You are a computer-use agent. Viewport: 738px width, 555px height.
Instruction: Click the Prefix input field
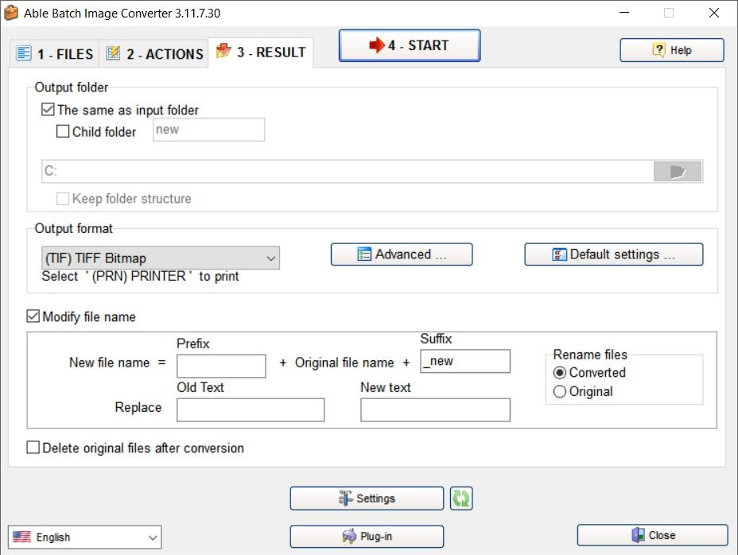tap(221, 366)
